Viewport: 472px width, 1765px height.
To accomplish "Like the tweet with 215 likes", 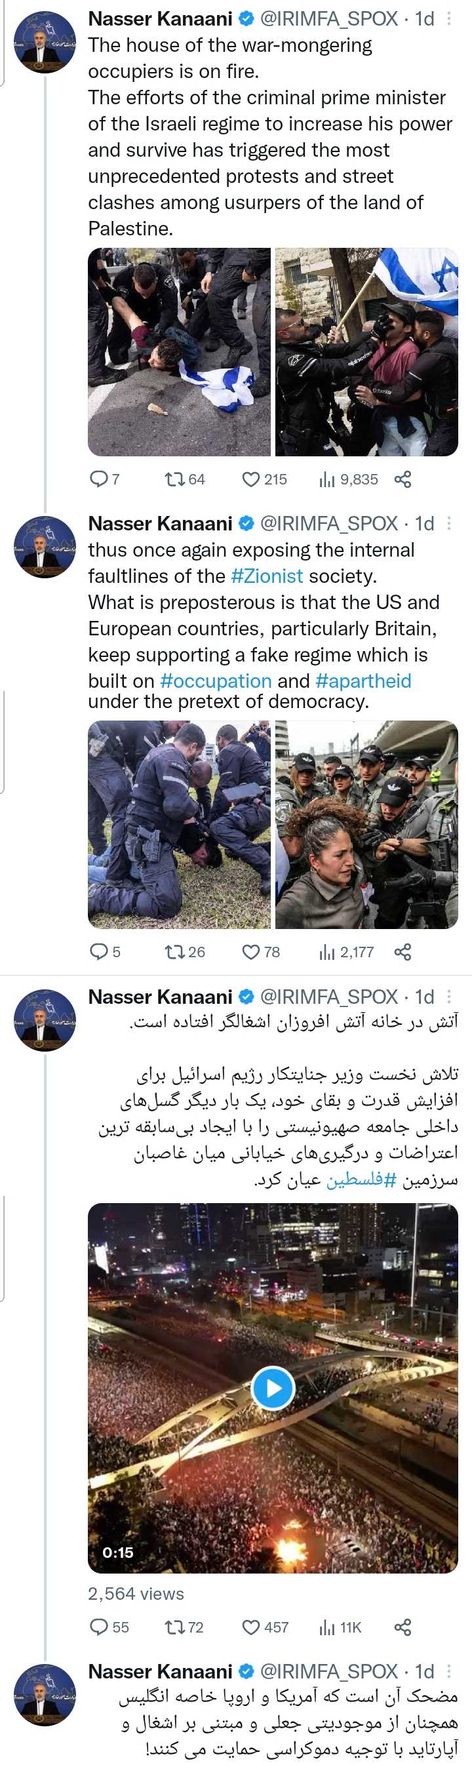I will tap(250, 480).
